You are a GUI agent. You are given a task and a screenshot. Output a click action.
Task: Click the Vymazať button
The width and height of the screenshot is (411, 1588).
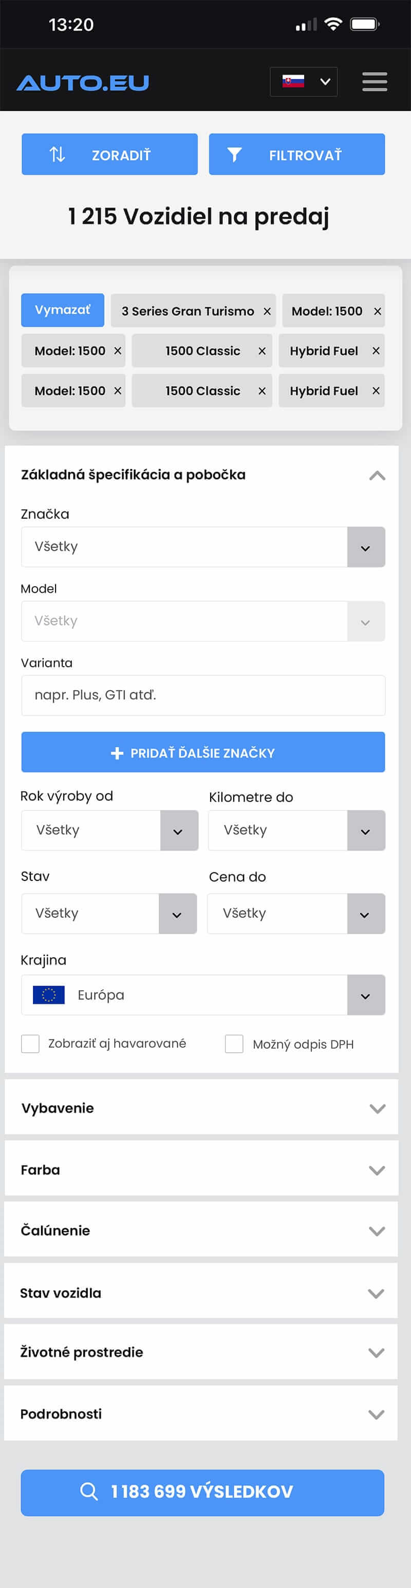click(x=62, y=310)
